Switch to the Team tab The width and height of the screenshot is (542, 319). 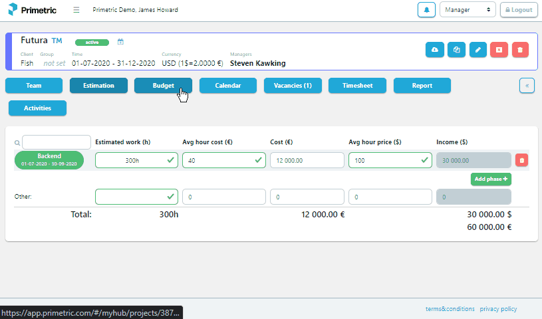(34, 86)
